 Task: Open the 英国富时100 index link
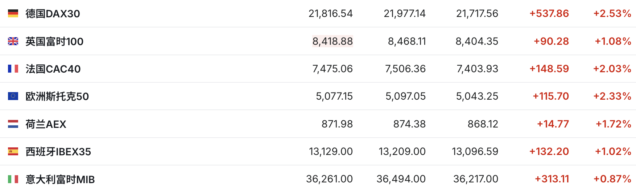tap(54, 42)
